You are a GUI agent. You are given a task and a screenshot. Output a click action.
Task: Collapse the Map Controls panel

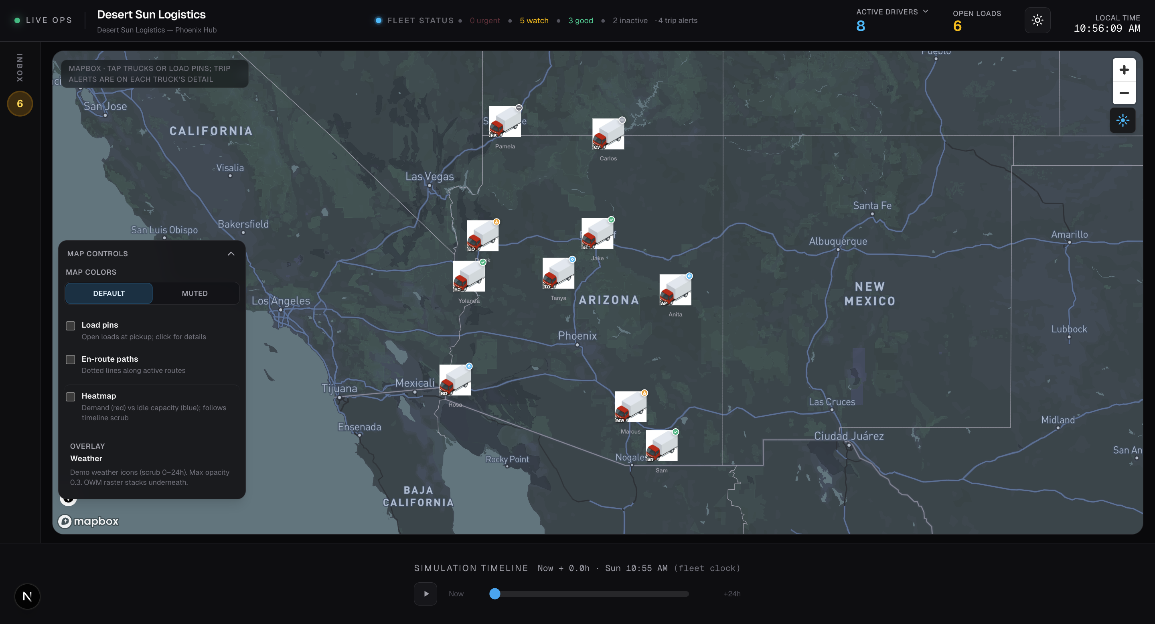tap(231, 254)
